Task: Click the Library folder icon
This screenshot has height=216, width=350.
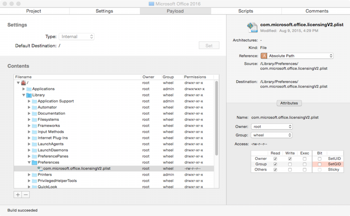Action: click(29, 95)
